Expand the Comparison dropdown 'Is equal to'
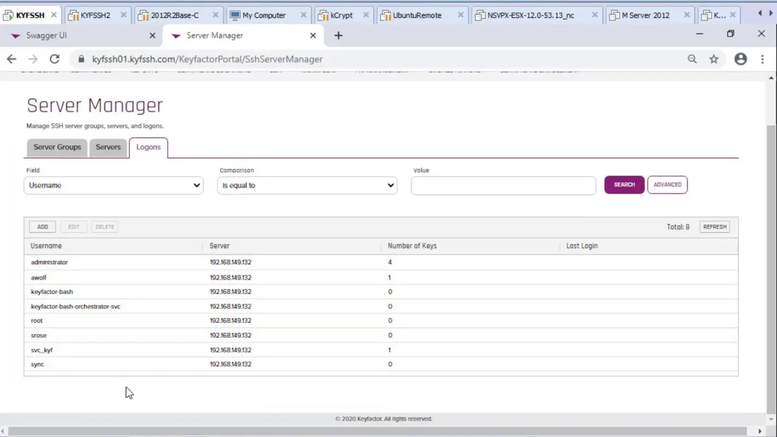This screenshot has width=777, height=437. click(307, 185)
